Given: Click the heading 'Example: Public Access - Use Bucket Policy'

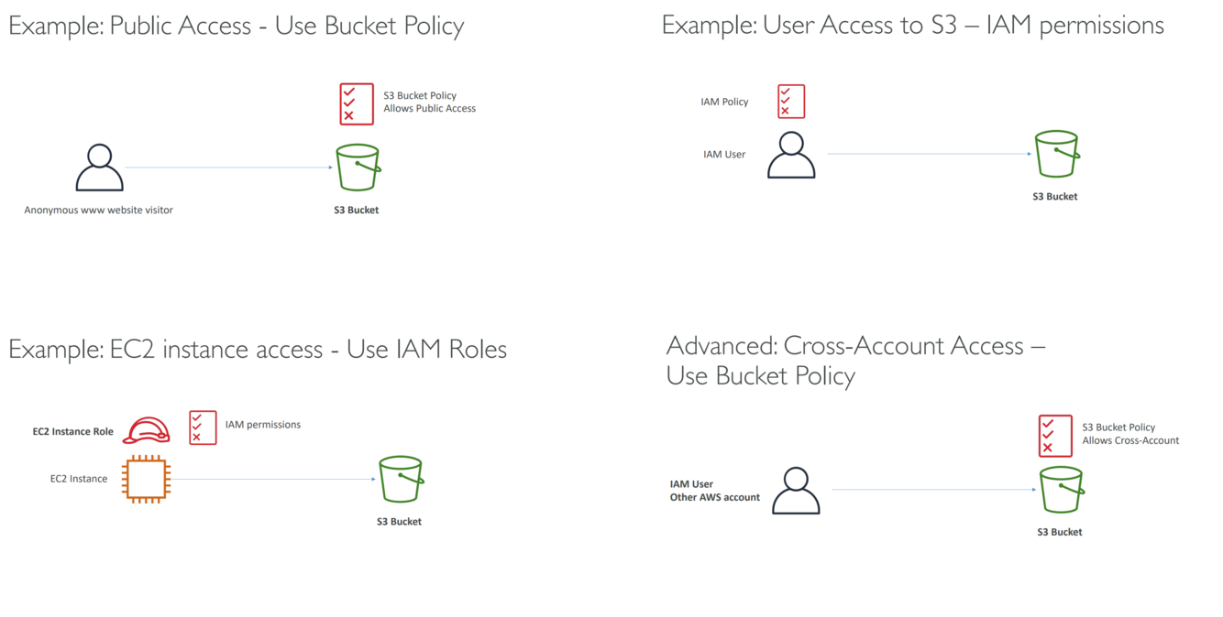Looking at the screenshot, I should tap(237, 26).
